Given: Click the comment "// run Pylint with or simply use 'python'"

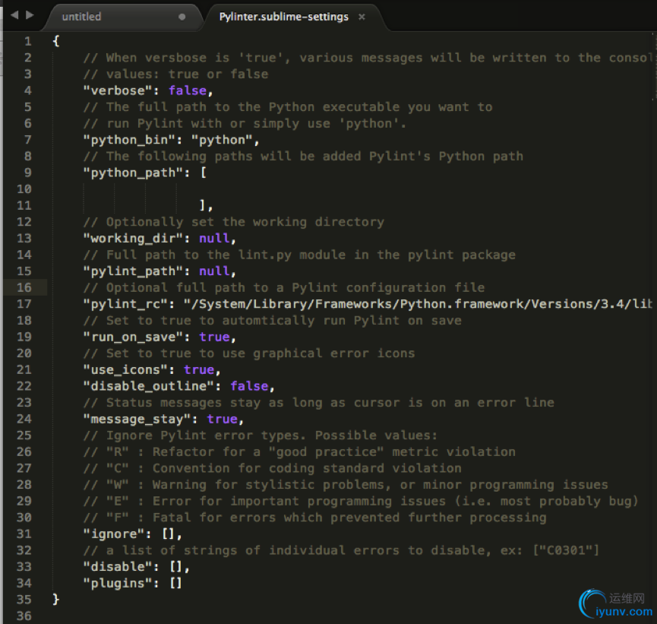Looking at the screenshot, I should [245, 124].
